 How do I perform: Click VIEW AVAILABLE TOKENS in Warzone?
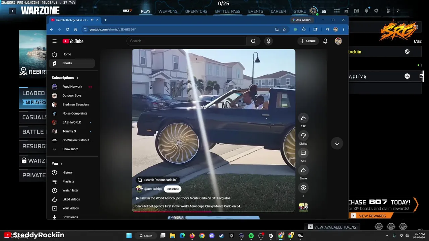click(332, 227)
